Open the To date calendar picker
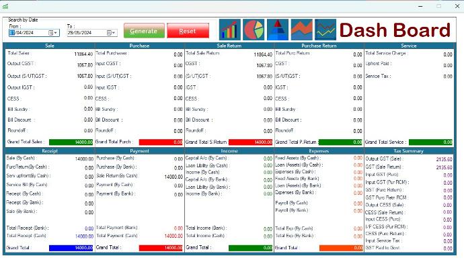This screenshot has width=464, height=264. tap(111, 32)
